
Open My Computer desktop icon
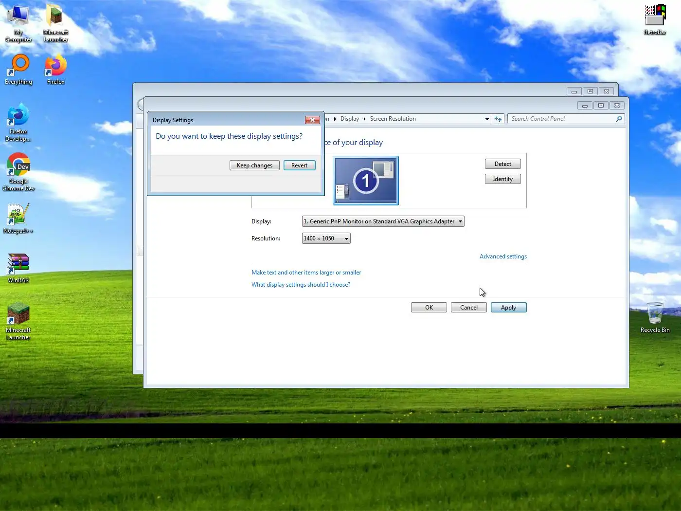point(18,23)
